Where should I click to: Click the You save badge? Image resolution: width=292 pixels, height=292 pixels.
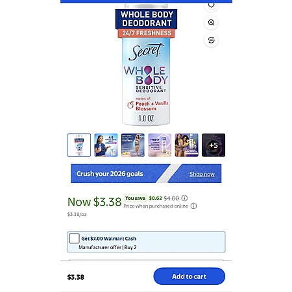[x=135, y=198]
